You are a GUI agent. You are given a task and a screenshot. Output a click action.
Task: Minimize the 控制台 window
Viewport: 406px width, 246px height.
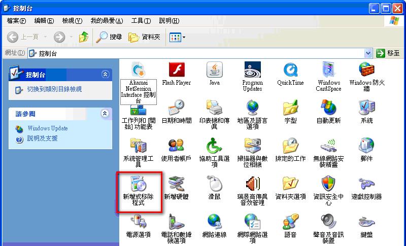click(374, 9)
